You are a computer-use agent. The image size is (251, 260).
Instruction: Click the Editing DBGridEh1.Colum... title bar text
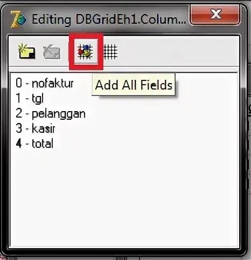pos(109,19)
